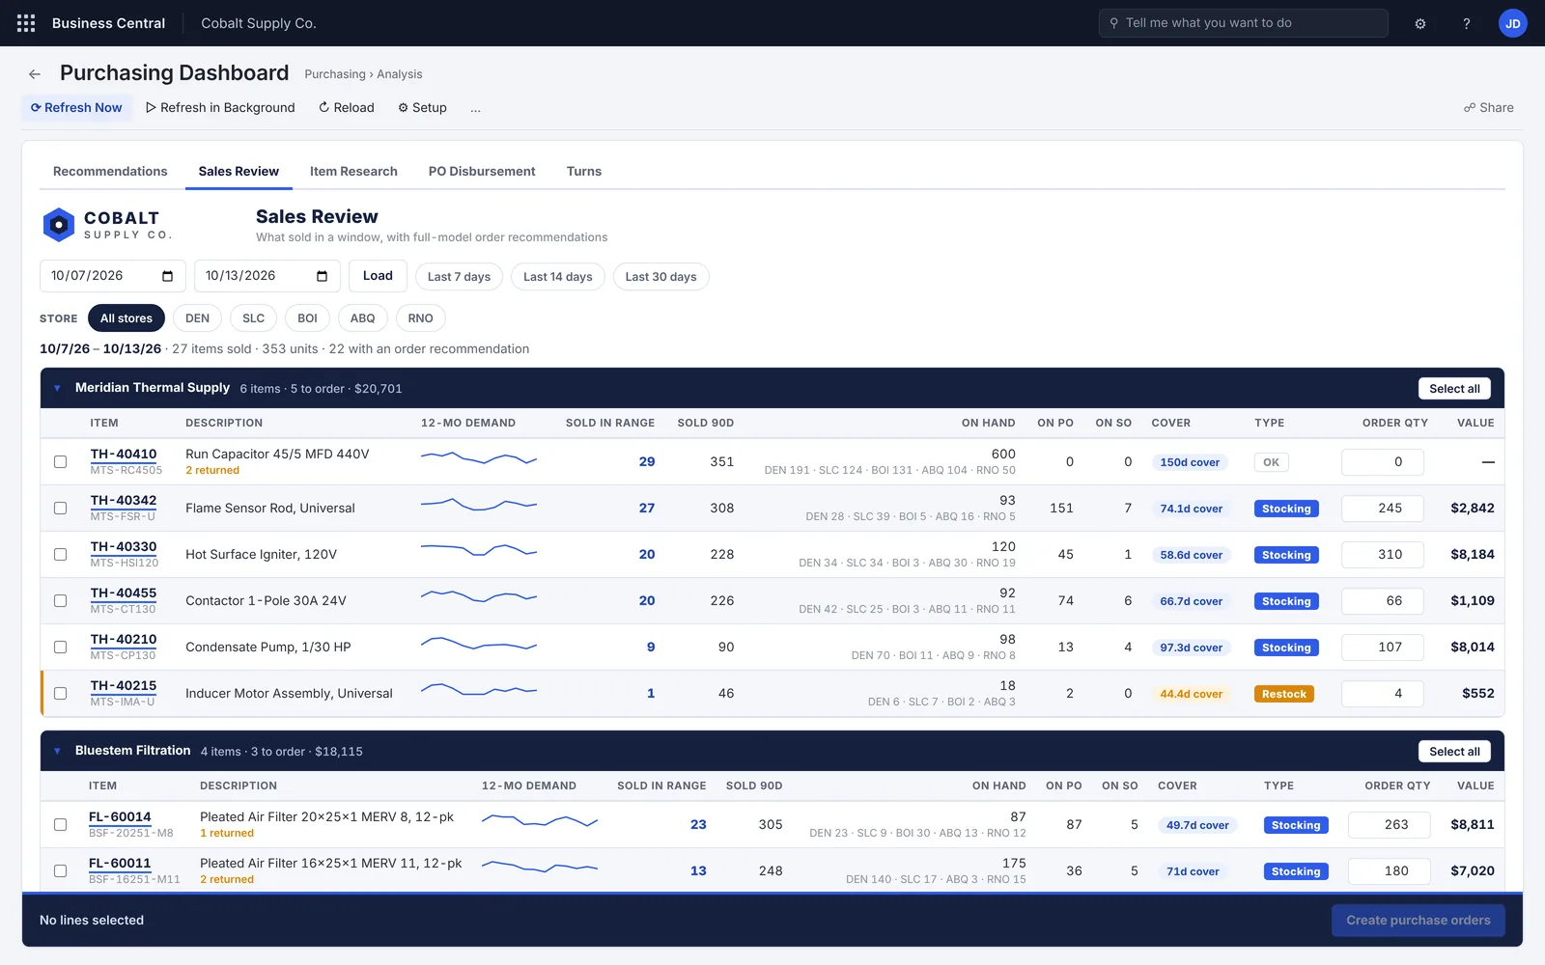Screen dimensions: 1545x965
Task: Click the demand sparkline for Flame Sensor Rod
Action: click(479, 504)
